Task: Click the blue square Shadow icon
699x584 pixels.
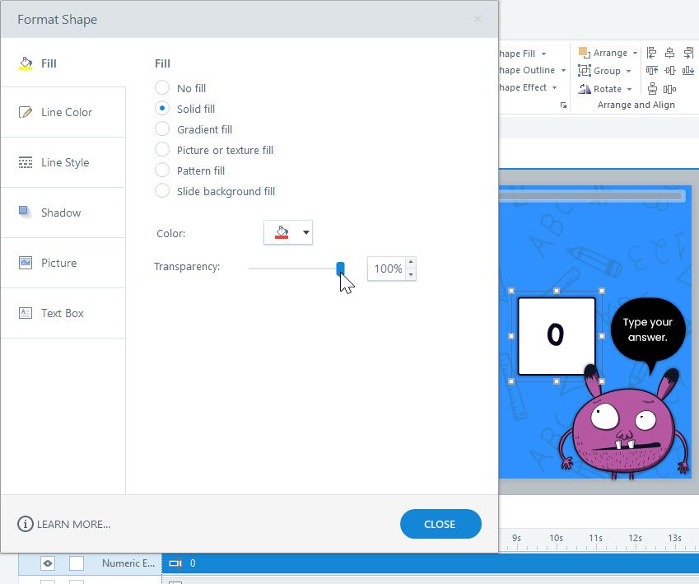Action: [25, 212]
